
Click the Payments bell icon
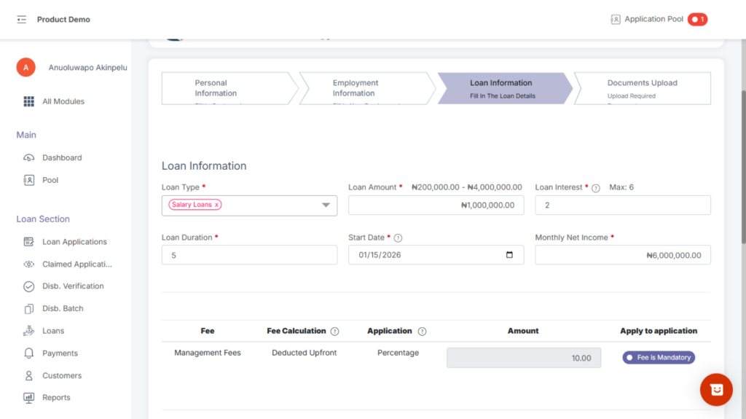pos(29,353)
